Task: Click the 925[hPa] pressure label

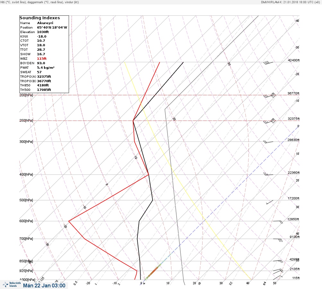Action: point(26,271)
